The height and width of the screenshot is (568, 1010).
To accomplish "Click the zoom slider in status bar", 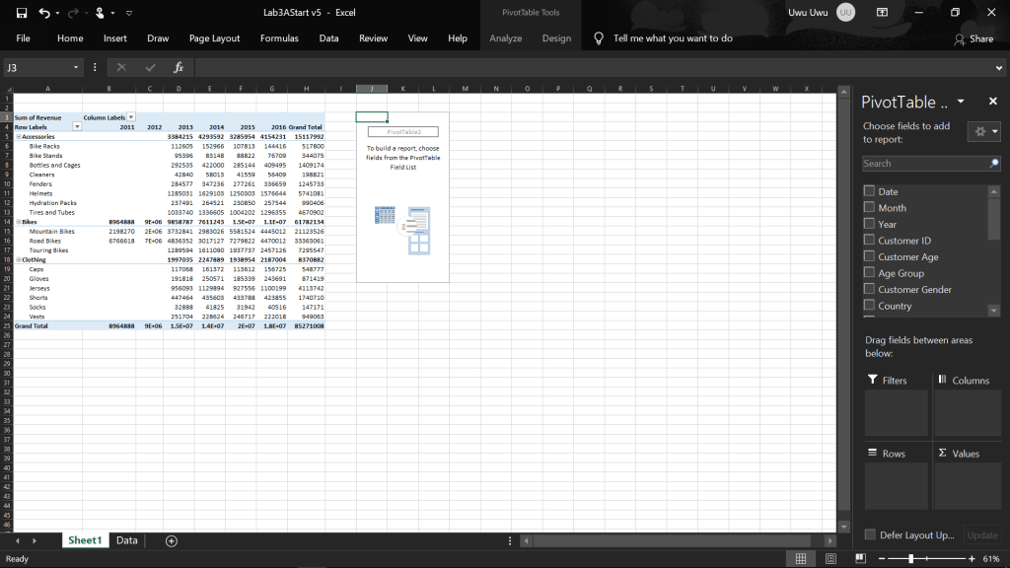I will click(x=910, y=559).
